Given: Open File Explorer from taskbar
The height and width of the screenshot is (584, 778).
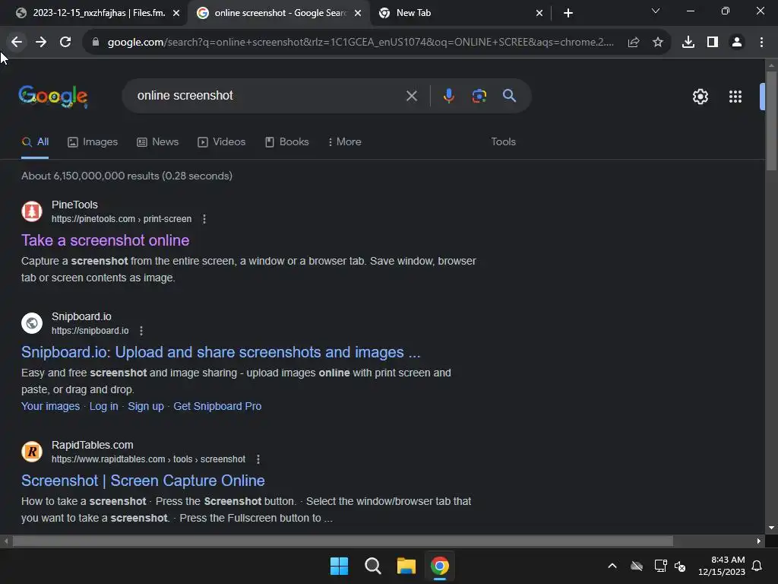Looking at the screenshot, I should [406, 566].
